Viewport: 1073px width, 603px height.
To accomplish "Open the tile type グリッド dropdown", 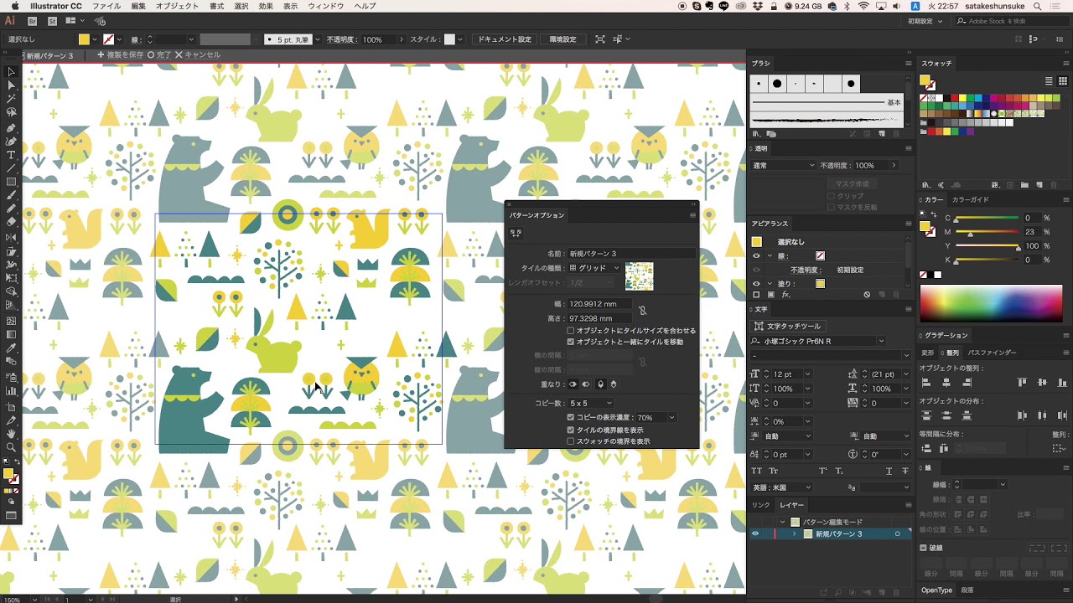I will [x=594, y=268].
